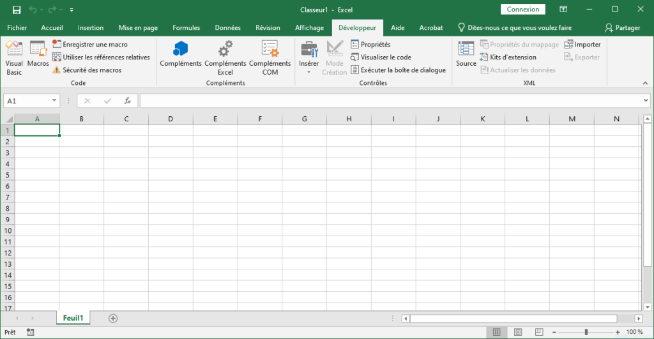Click the zoom slider handle

(x=586, y=332)
